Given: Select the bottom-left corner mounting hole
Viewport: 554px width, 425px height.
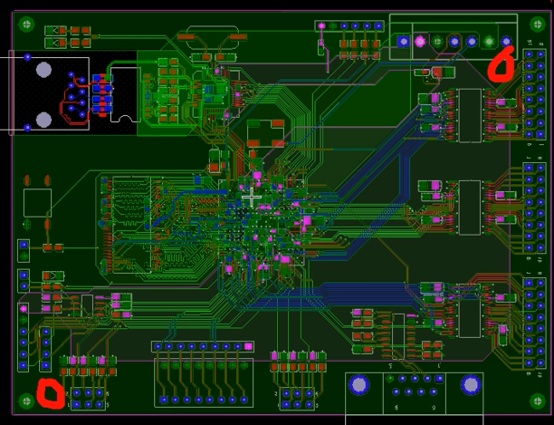Looking at the screenshot, I should (x=24, y=401).
